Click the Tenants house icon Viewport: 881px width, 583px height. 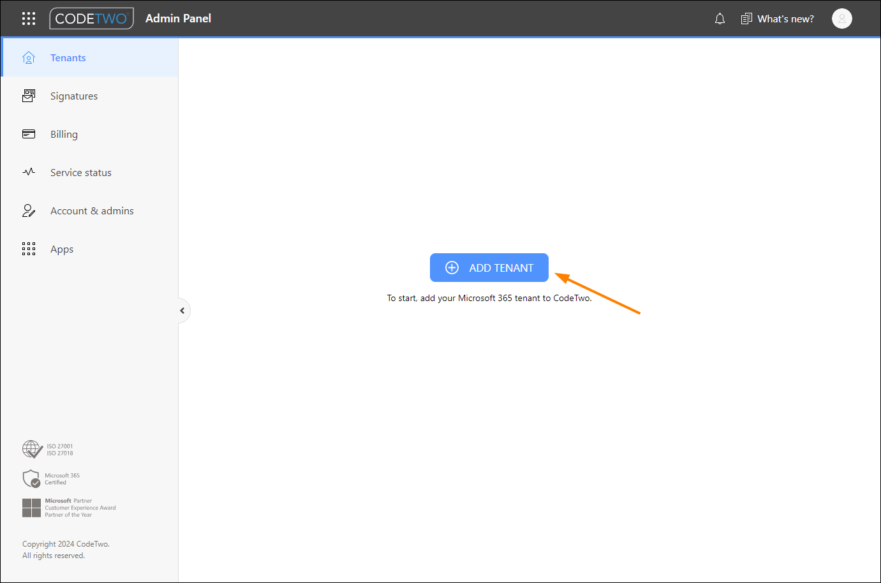click(29, 57)
